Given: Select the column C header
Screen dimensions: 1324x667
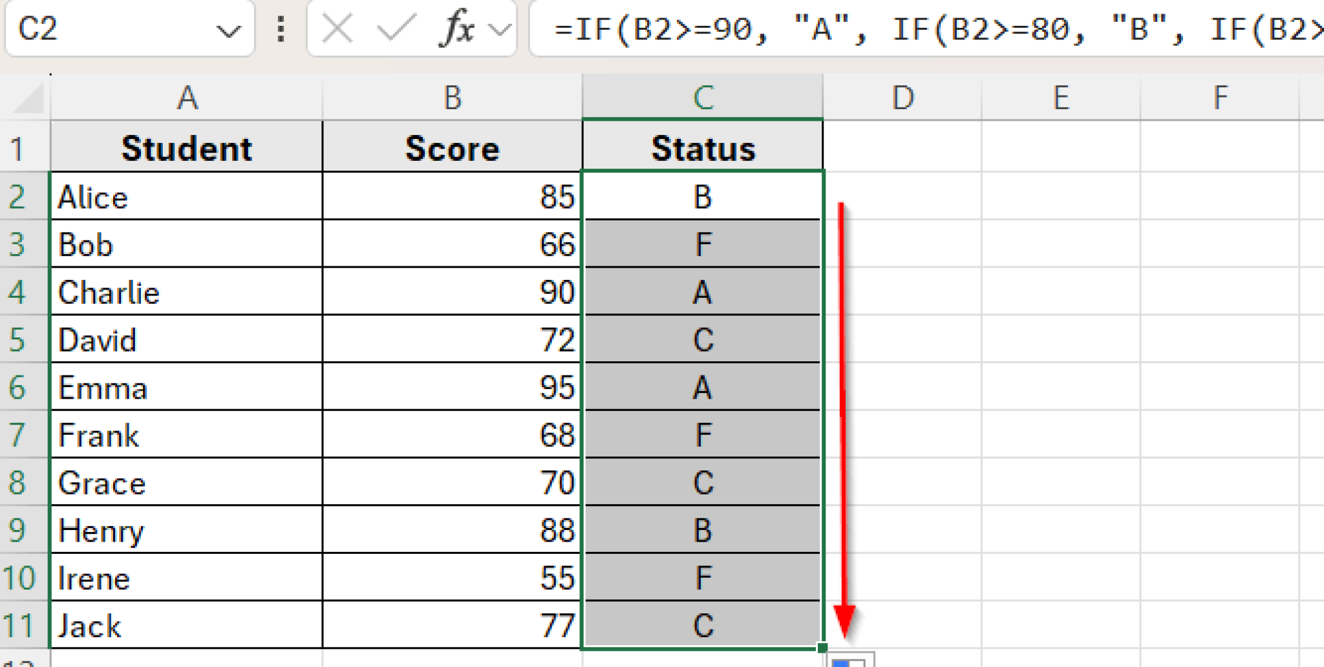Looking at the screenshot, I should (702, 97).
